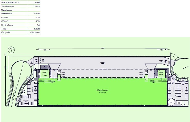This screenshot has height=122, width=190.
Task: Select the Total site area row
Action: coord(20,6)
